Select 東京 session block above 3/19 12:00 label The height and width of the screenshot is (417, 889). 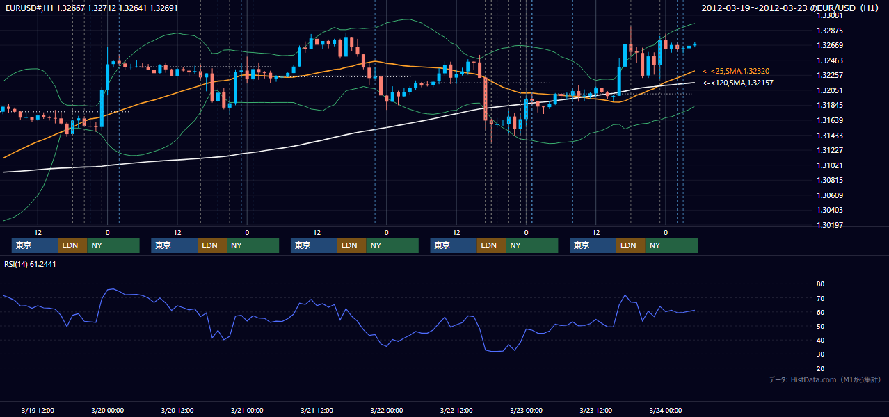tap(35, 245)
